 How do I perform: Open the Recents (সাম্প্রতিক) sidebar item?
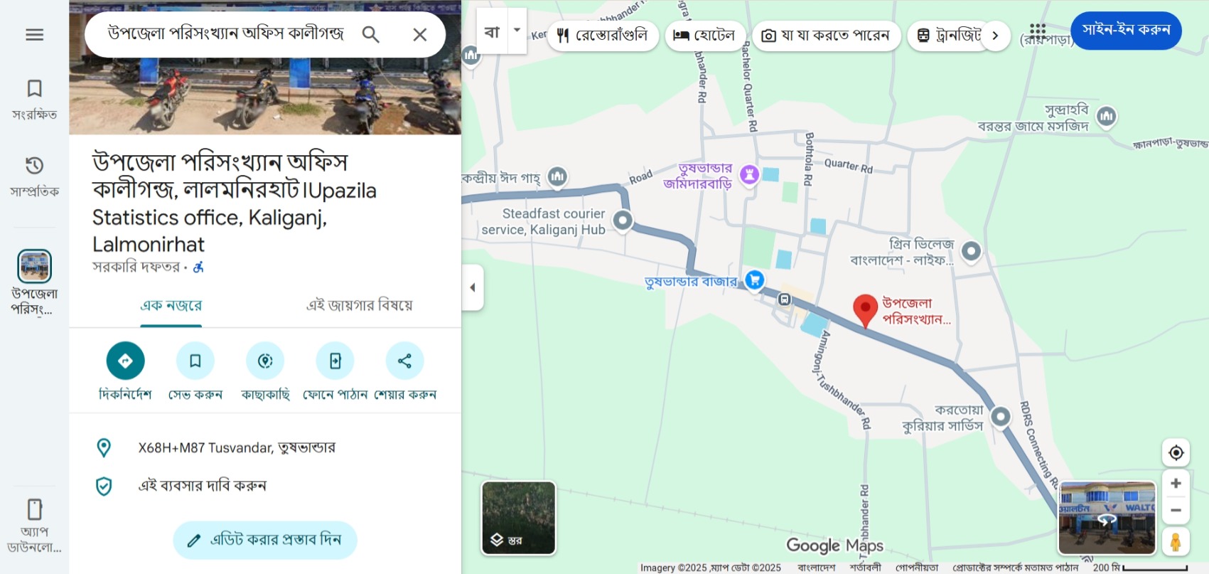click(34, 175)
